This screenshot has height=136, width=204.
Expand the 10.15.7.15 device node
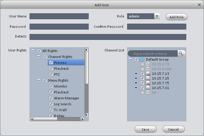[x=136, y=78]
